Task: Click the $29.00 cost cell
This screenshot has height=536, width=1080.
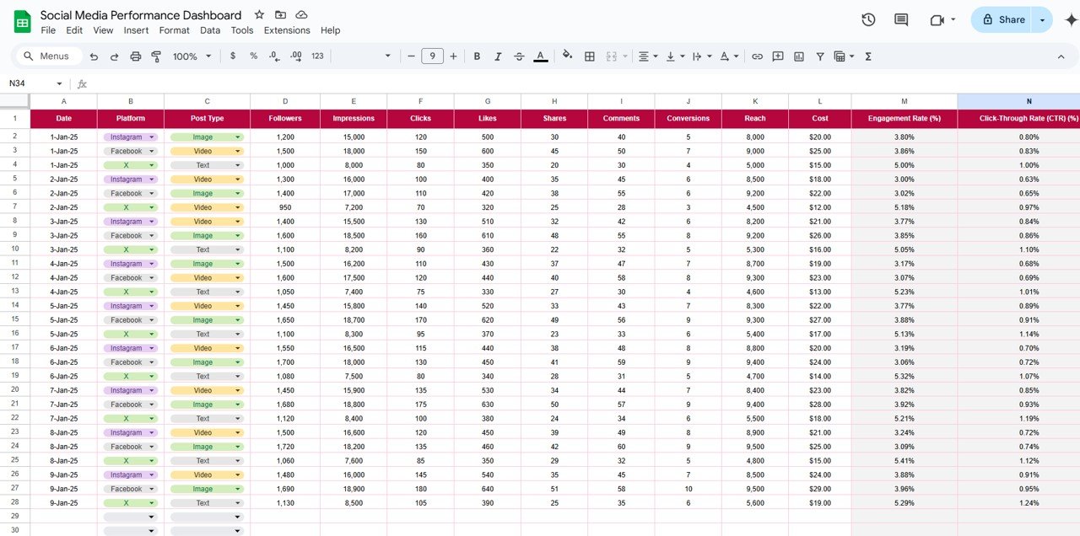Action: 820,489
